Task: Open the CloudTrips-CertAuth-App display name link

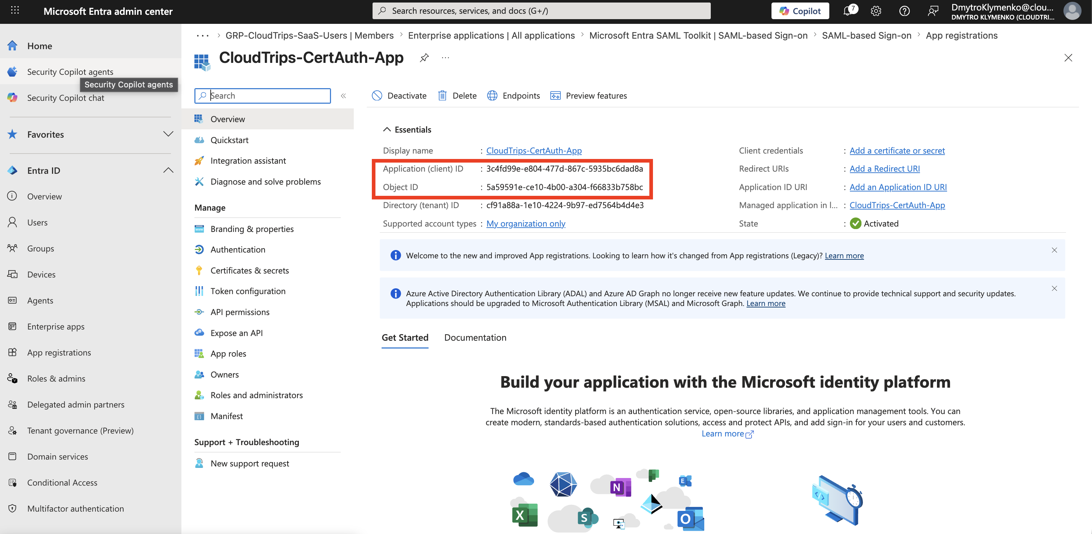Action: (x=534, y=150)
